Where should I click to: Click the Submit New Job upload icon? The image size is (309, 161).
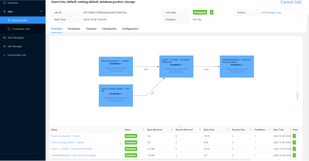[4, 55]
